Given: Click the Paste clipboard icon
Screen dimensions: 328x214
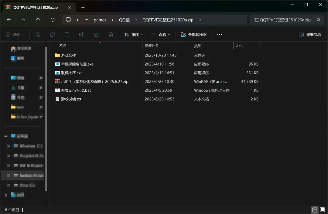Looking at the screenshot, I should 67,35.
